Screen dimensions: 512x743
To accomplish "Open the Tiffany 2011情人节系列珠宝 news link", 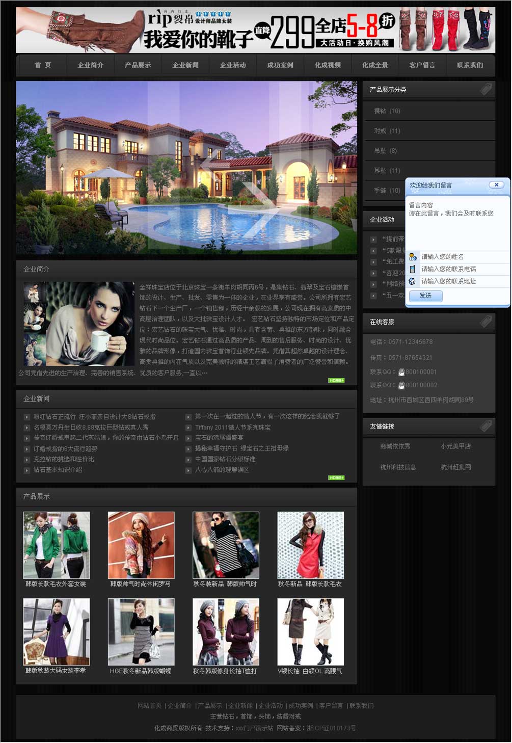I will [233, 428].
